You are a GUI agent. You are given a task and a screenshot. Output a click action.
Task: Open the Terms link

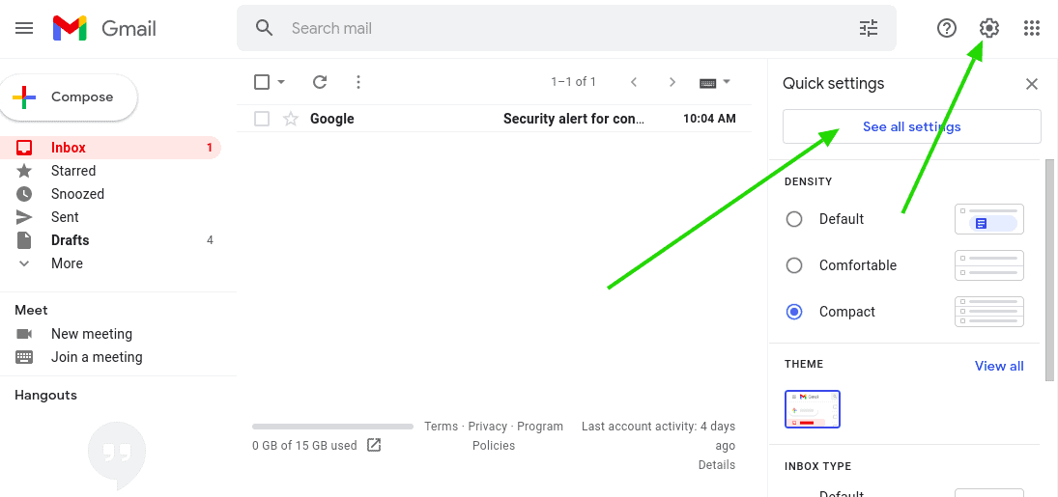[x=442, y=427]
